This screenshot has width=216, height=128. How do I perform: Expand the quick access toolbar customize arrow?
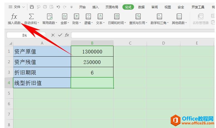(71, 7)
